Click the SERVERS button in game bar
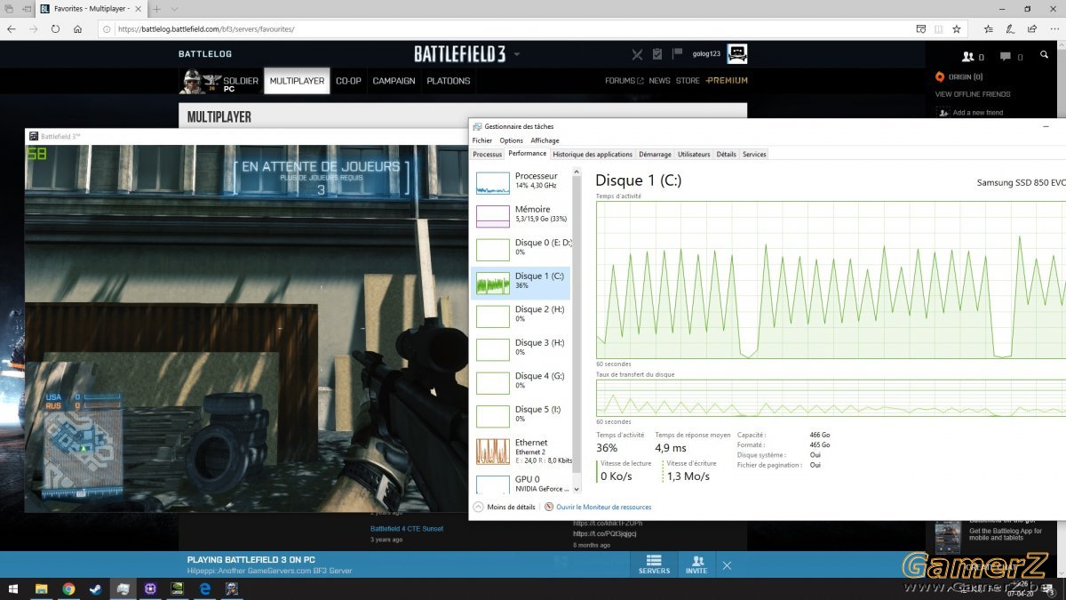This screenshot has width=1066, height=600. [x=654, y=564]
